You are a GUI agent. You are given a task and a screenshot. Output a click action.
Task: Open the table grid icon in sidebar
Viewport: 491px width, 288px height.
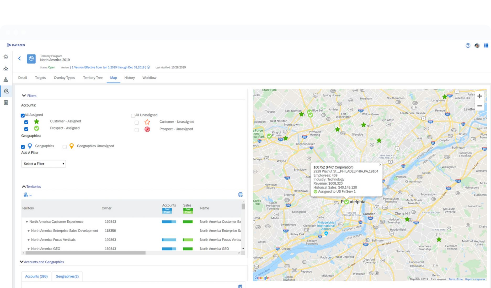(x=6, y=102)
